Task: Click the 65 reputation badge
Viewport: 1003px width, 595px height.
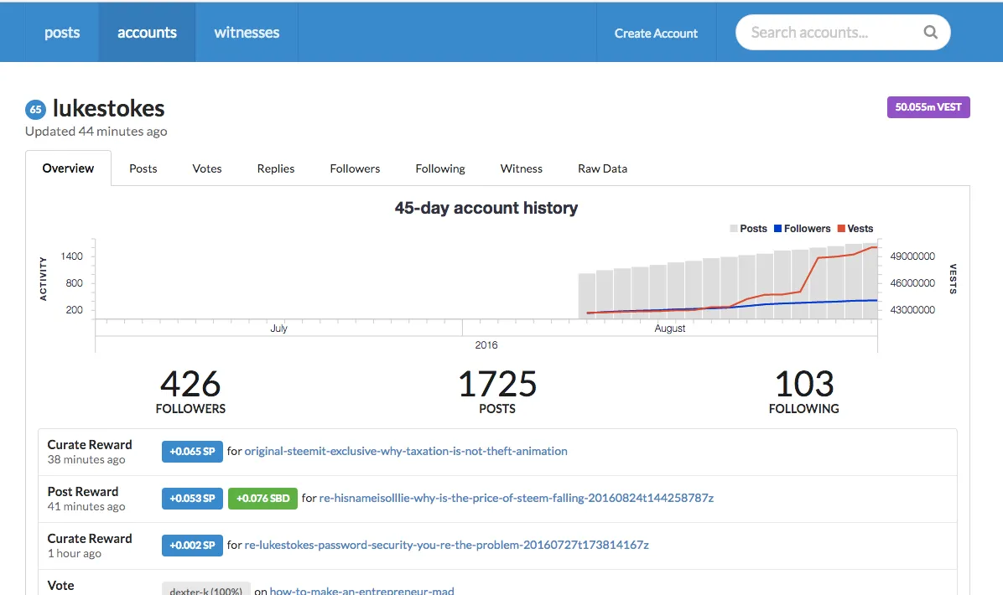Action: (x=35, y=109)
